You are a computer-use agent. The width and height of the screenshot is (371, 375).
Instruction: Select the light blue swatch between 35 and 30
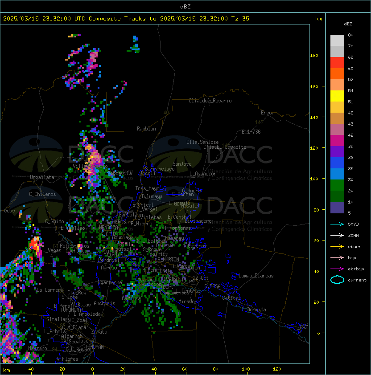337,174
